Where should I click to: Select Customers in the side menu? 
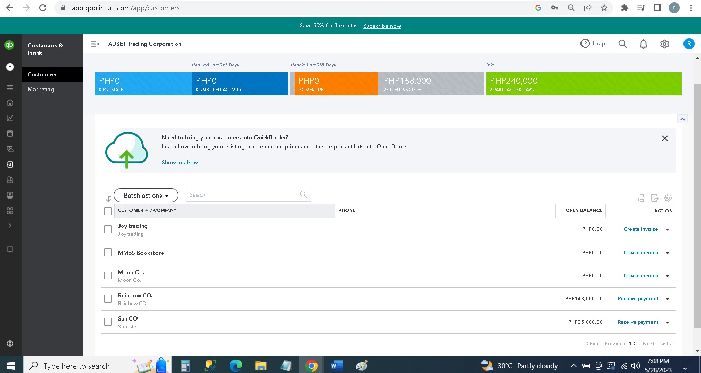(53, 74)
